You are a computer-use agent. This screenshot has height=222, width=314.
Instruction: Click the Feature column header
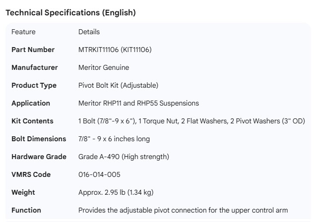point(23,32)
